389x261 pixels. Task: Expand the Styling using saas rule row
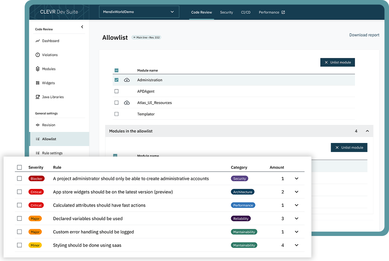click(296, 245)
